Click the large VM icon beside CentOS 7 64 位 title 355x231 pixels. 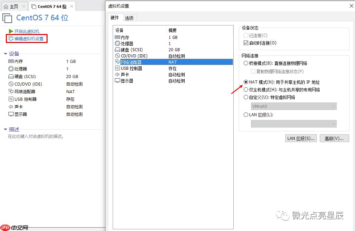coord(7,18)
